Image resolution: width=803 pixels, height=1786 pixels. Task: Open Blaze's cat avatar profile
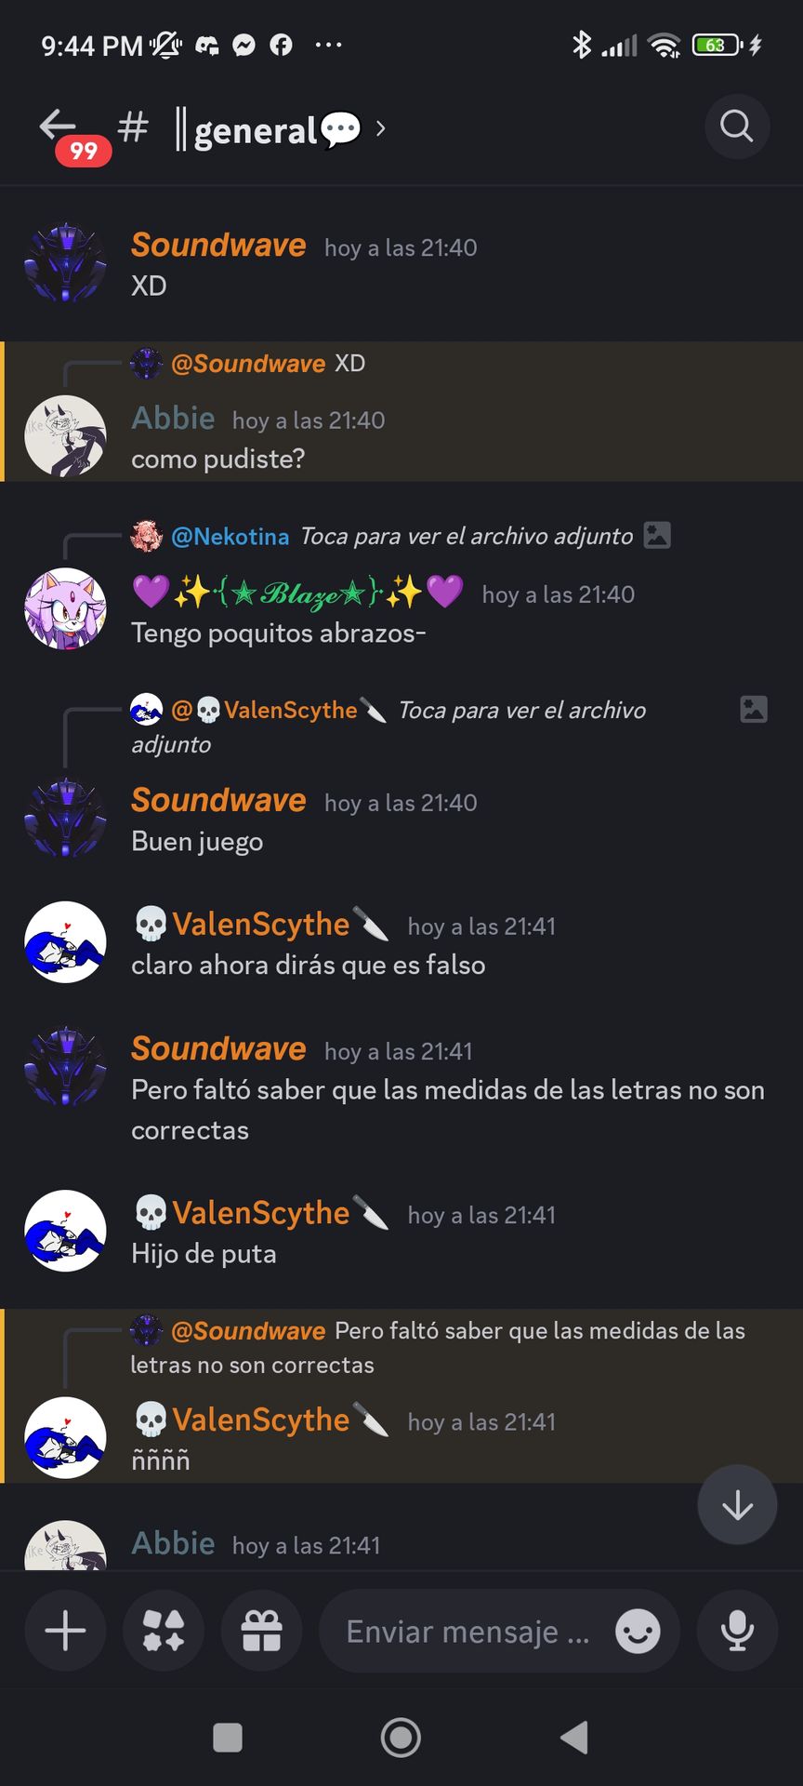tap(65, 608)
